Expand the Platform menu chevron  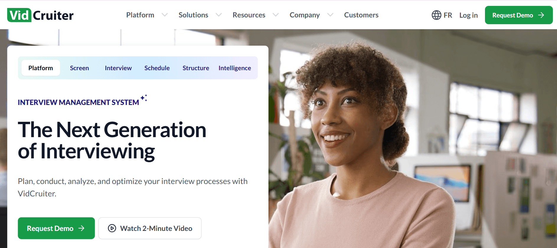click(165, 15)
